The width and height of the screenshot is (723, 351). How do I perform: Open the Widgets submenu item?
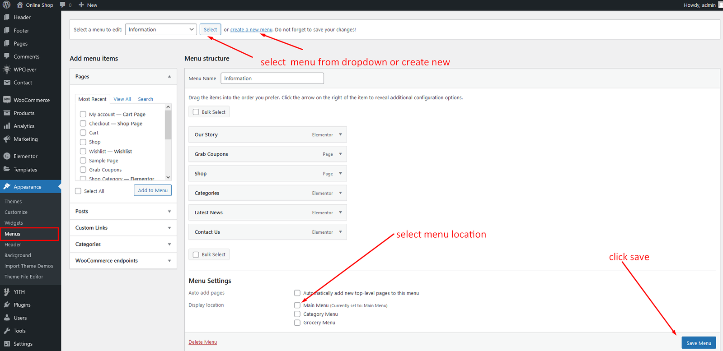tap(14, 223)
